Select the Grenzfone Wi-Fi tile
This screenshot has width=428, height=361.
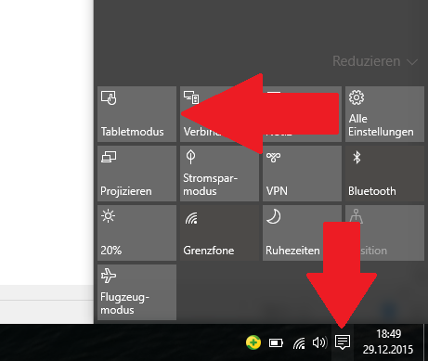click(219, 233)
